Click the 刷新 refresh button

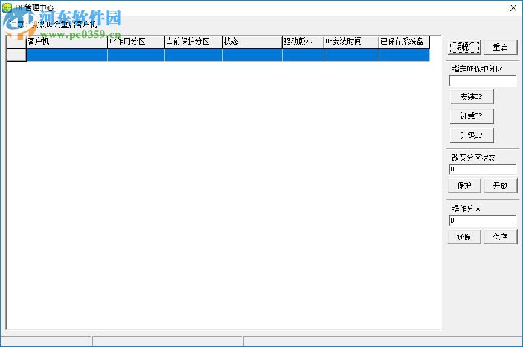tap(464, 47)
